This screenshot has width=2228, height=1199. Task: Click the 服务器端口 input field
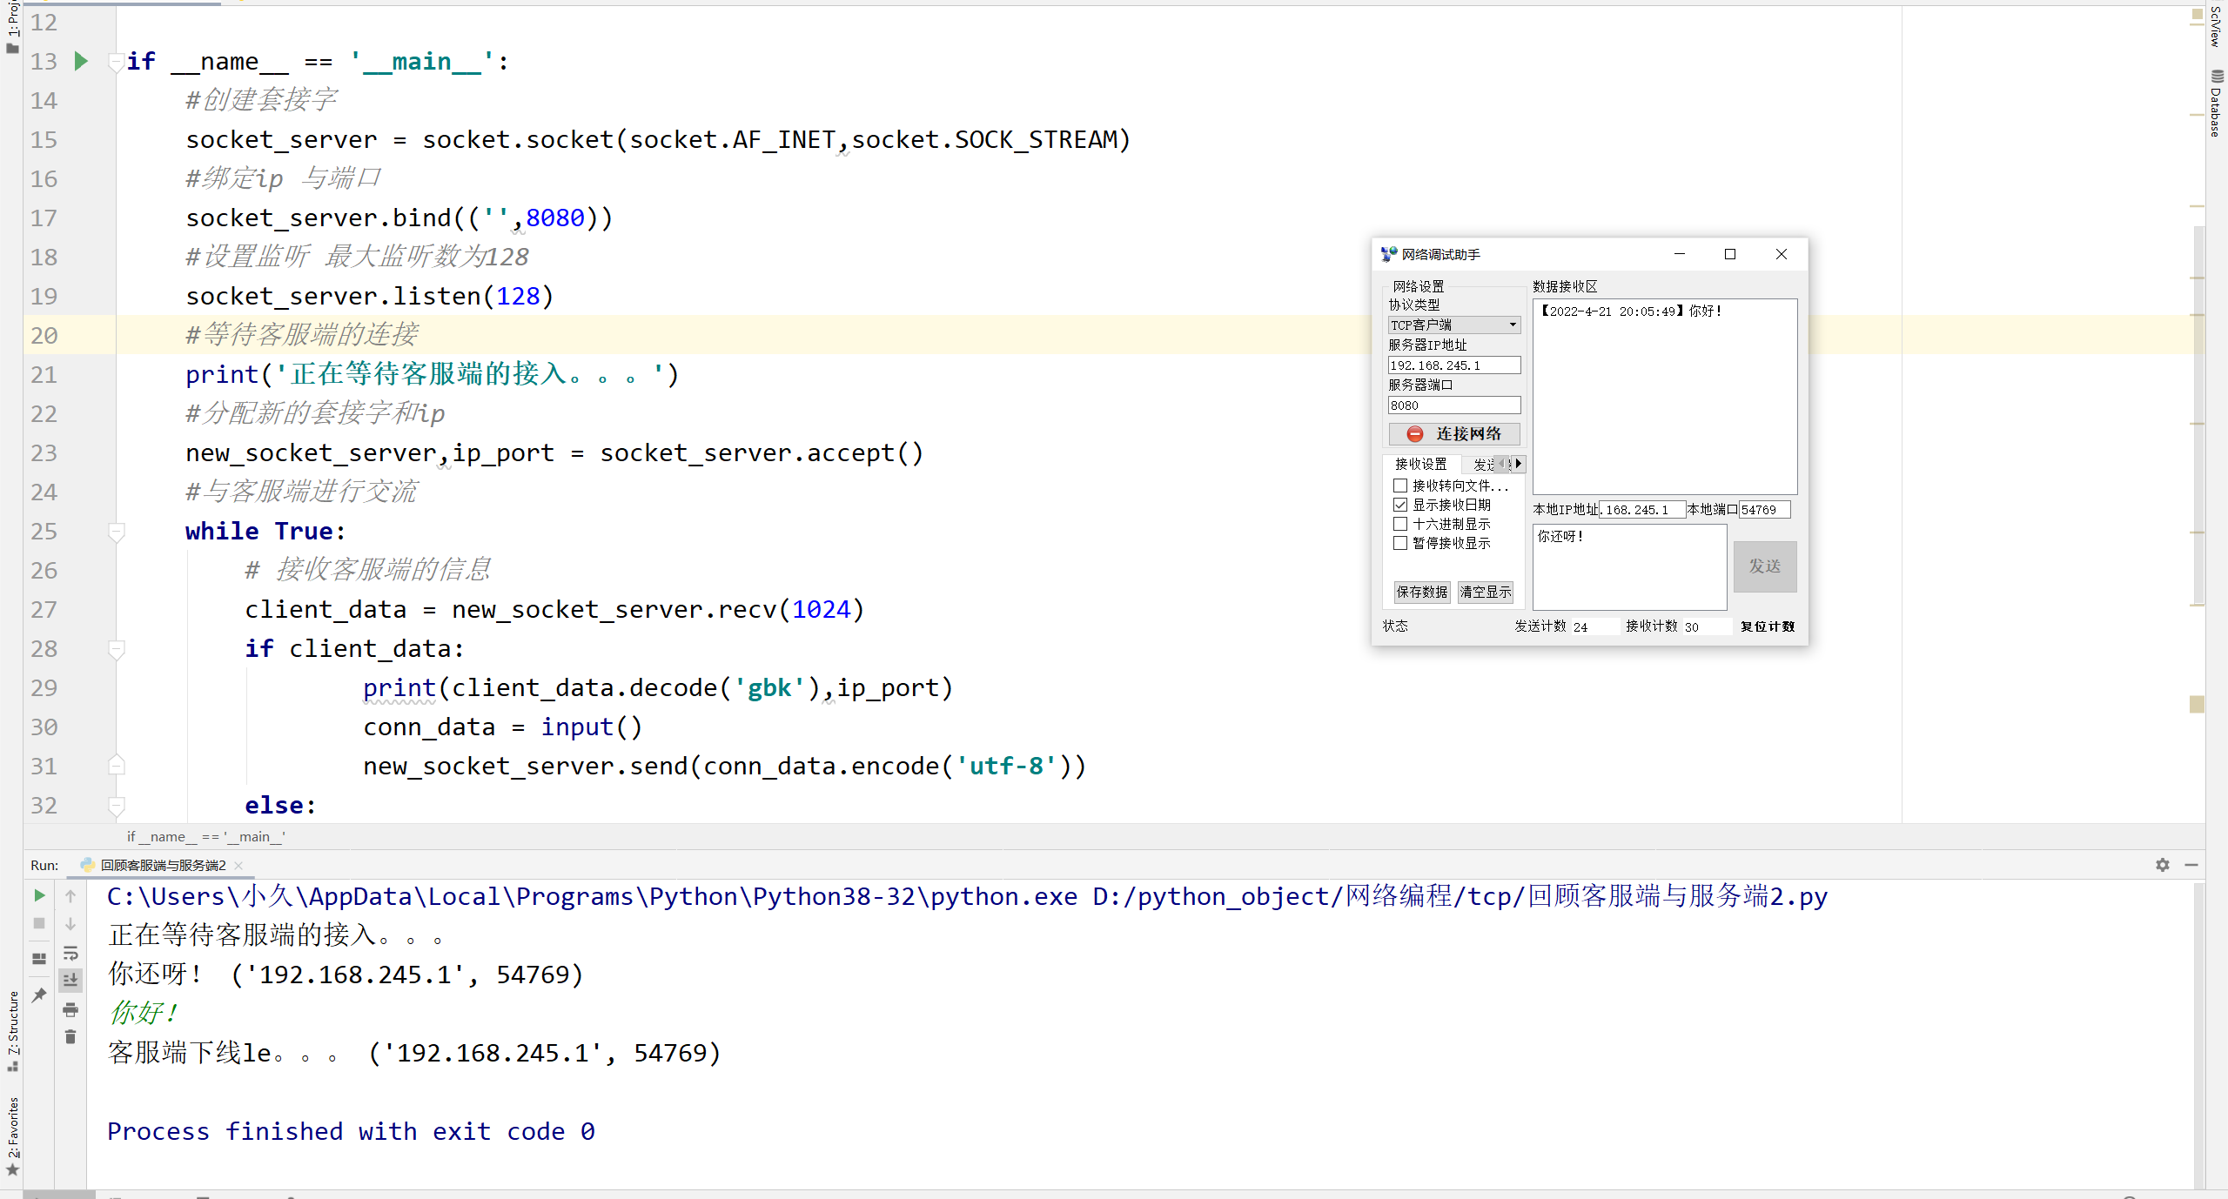[1453, 405]
